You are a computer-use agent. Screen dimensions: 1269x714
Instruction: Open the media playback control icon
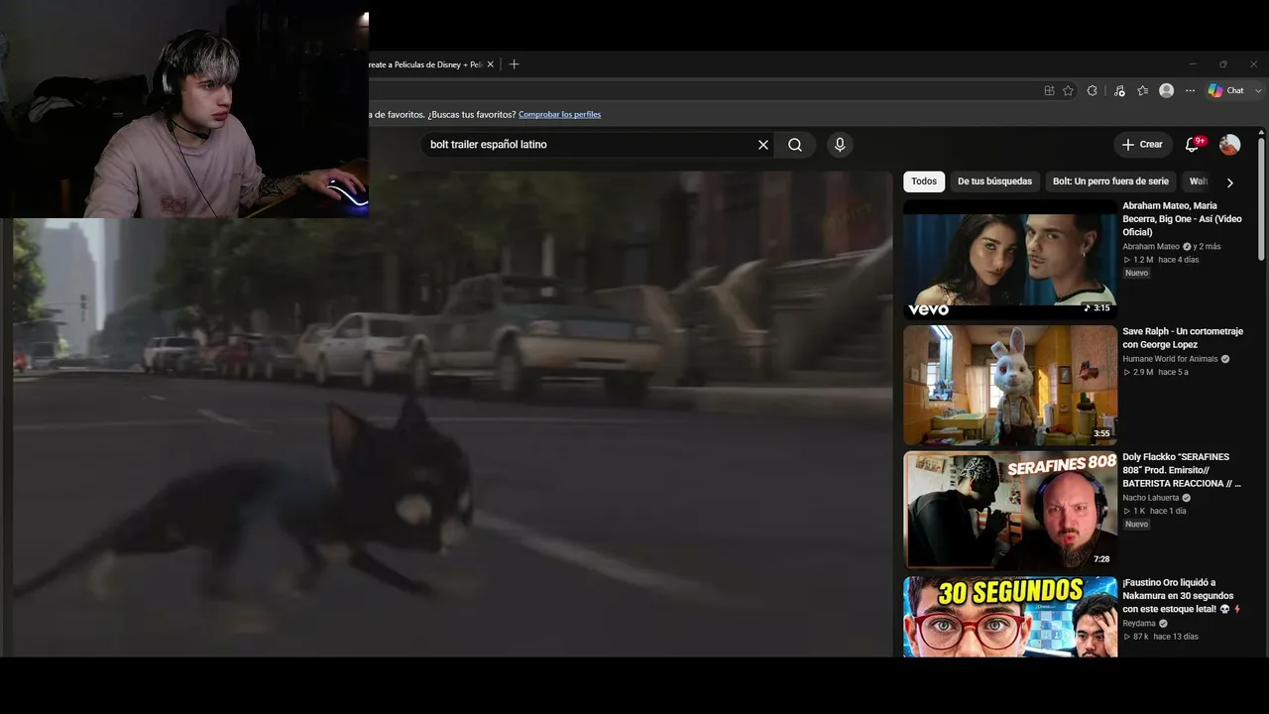[x=1119, y=90]
